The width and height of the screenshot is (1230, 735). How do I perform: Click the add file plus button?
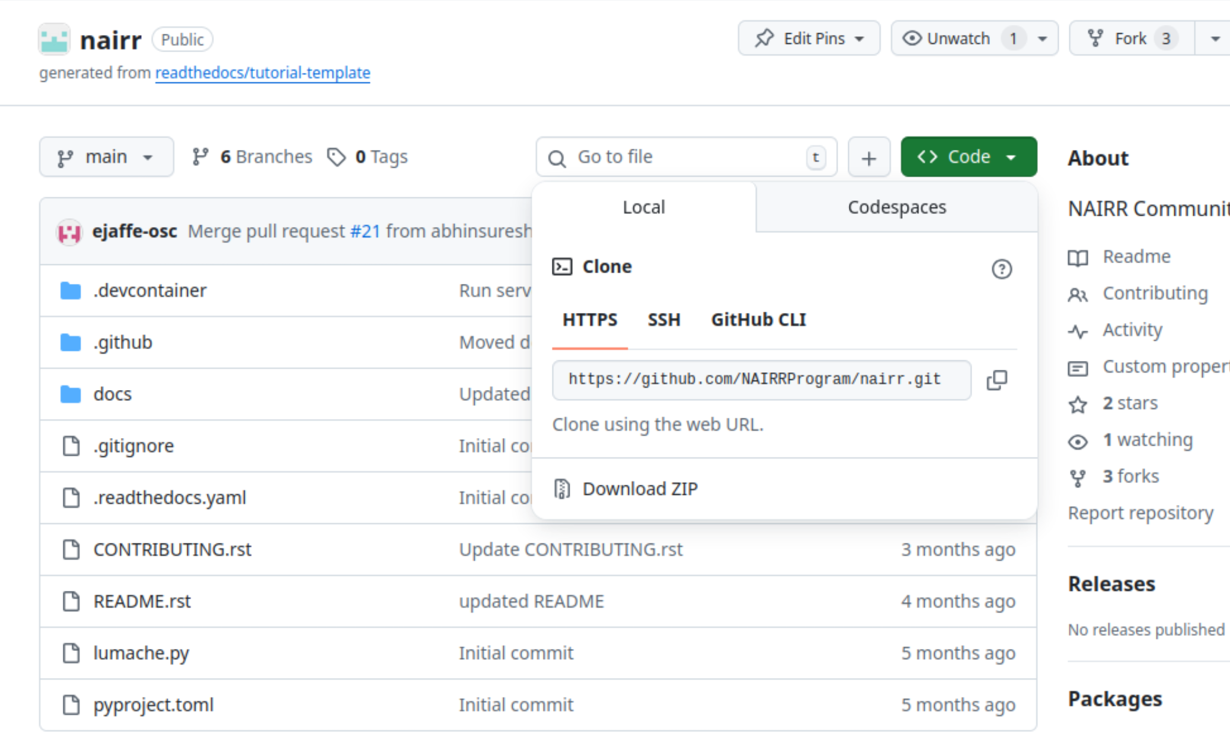(x=869, y=157)
